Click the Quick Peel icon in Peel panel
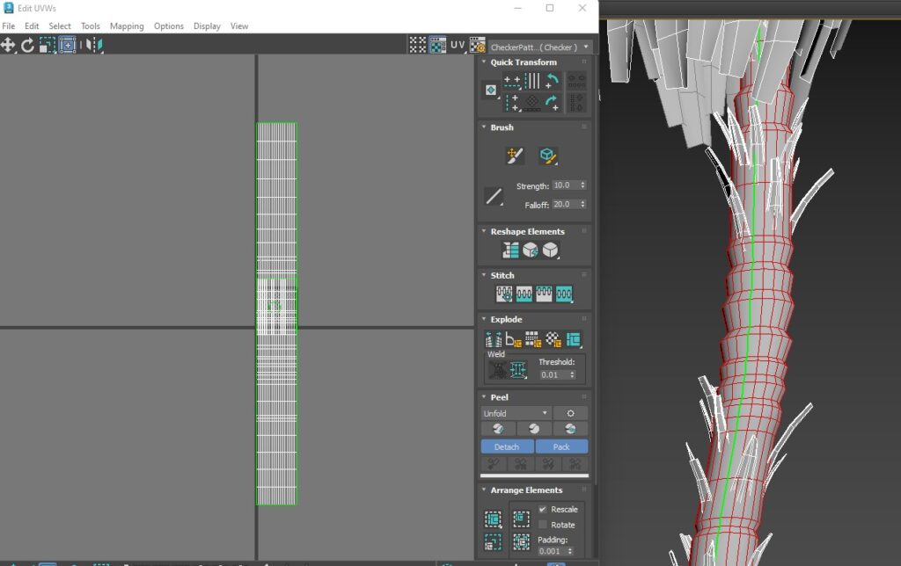The image size is (901, 566). pyautogui.click(x=498, y=429)
